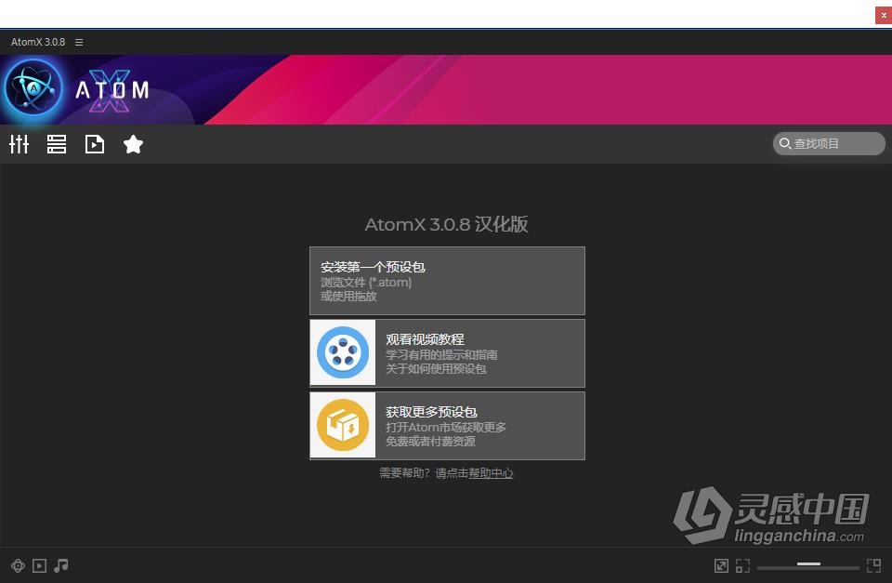The height and width of the screenshot is (583, 892).
Task: Click the magnifier search icon
Action: pos(785,143)
